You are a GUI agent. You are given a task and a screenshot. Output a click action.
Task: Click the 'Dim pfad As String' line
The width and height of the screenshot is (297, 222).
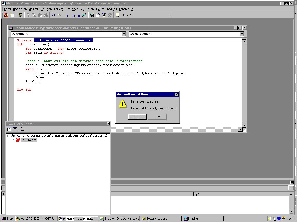[44, 53]
